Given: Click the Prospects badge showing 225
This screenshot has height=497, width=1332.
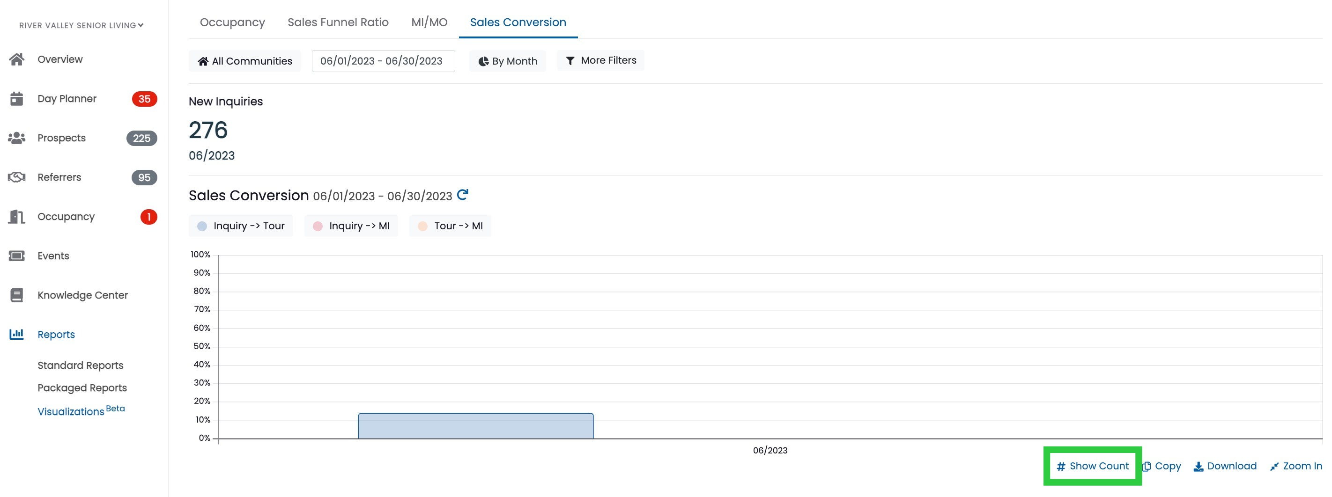Looking at the screenshot, I should [x=142, y=138].
